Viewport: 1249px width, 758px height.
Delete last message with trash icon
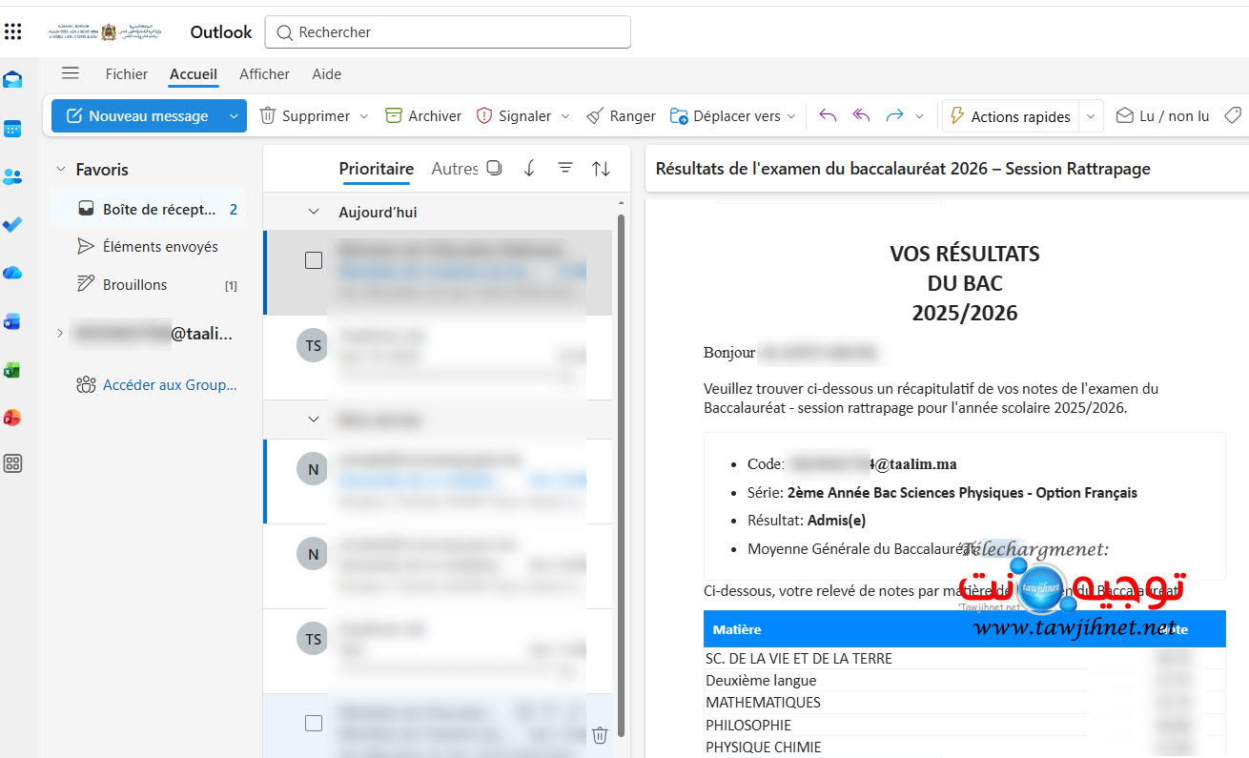point(600,734)
